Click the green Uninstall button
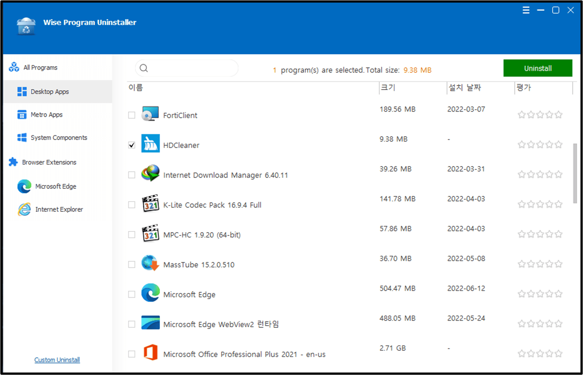The image size is (583, 375). click(x=537, y=68)
